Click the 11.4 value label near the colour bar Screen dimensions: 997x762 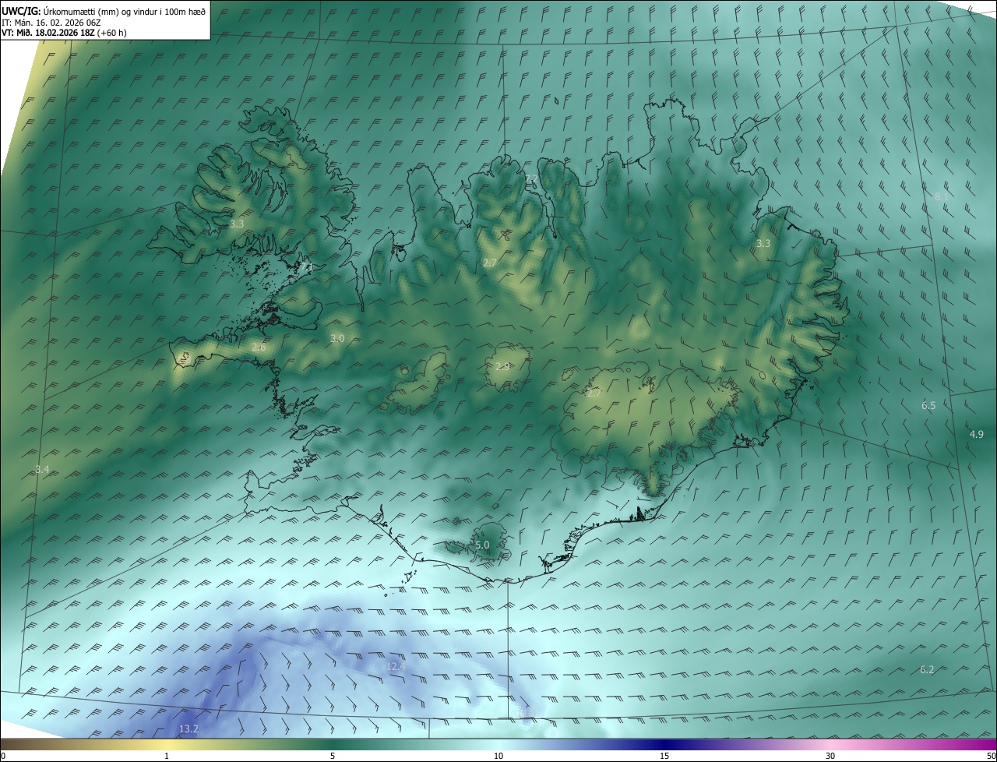(x=527, y=712)
